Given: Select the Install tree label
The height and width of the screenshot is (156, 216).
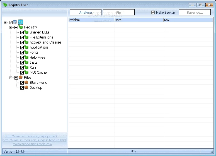Looking at the screenshot, I should click(34, 63).
